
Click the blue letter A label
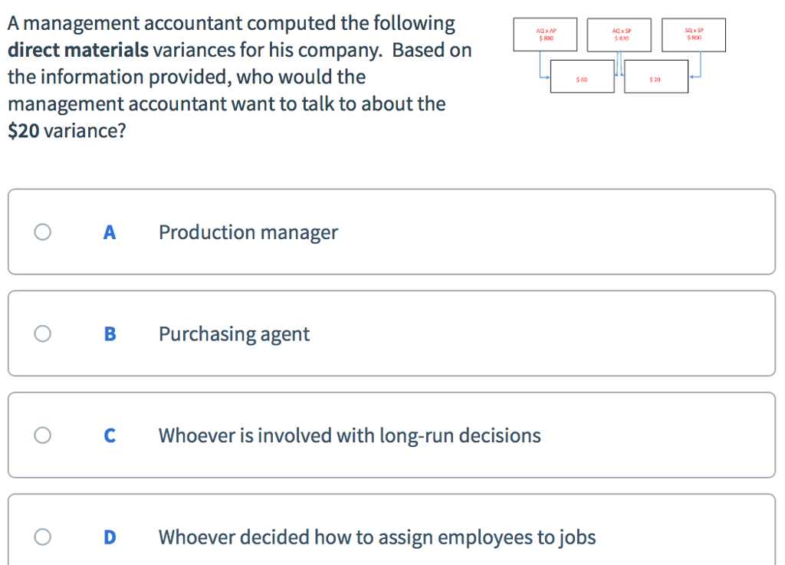[110, 232]
